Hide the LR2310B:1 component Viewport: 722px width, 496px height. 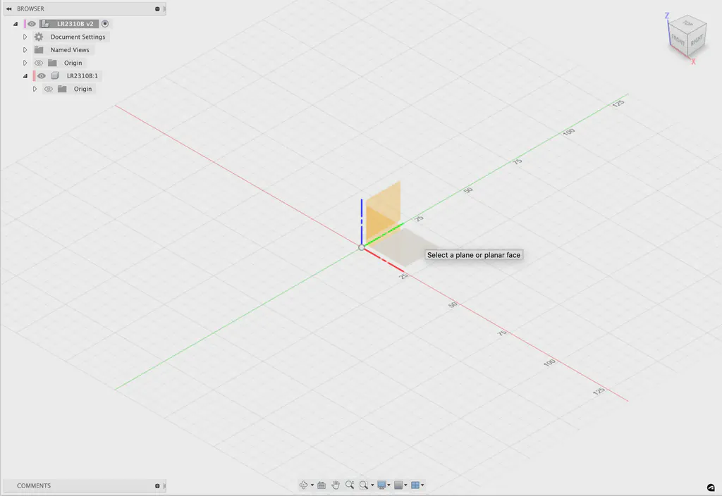[x=42, y=76]
